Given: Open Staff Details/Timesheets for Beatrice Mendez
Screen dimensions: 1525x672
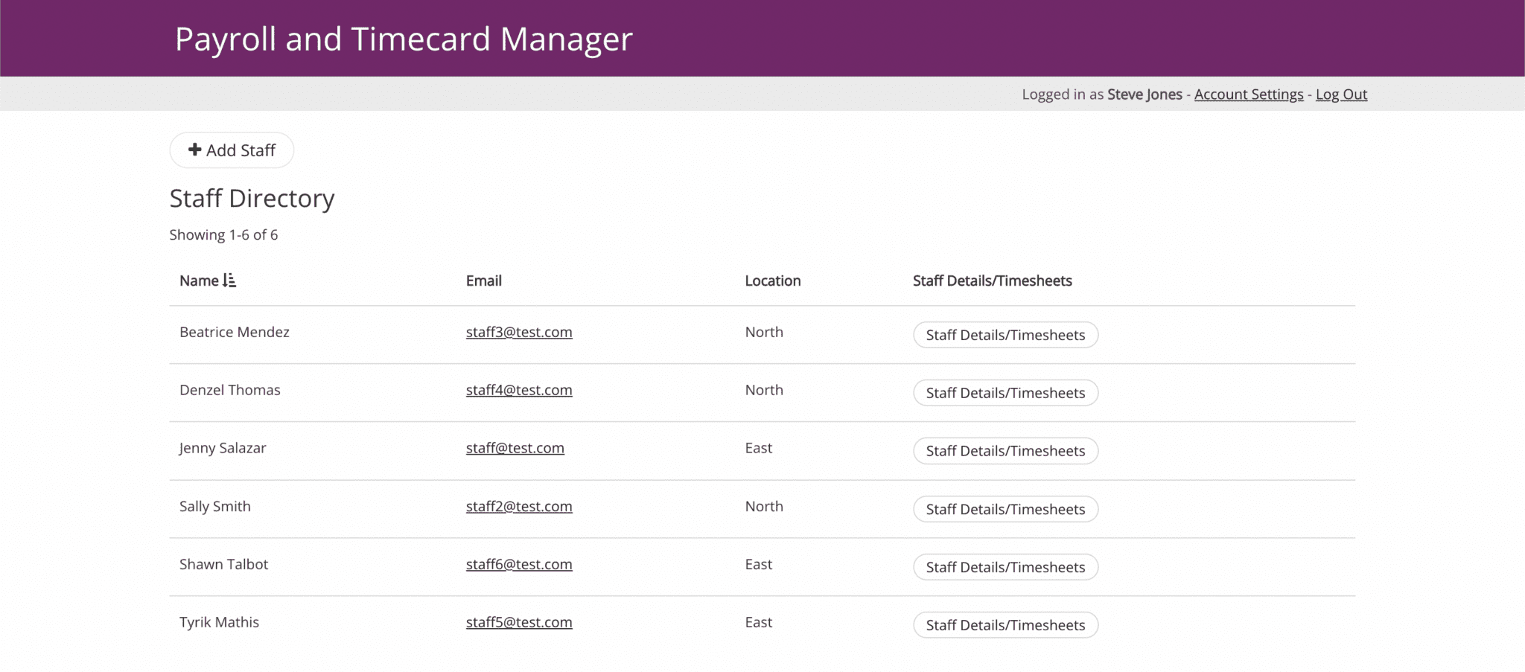Looking at the screenshot, I should point(1005,335).
